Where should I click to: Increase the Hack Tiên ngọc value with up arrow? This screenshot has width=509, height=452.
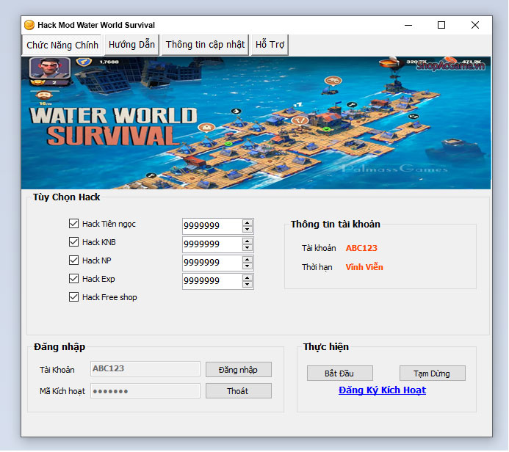[x=248, y=223]
